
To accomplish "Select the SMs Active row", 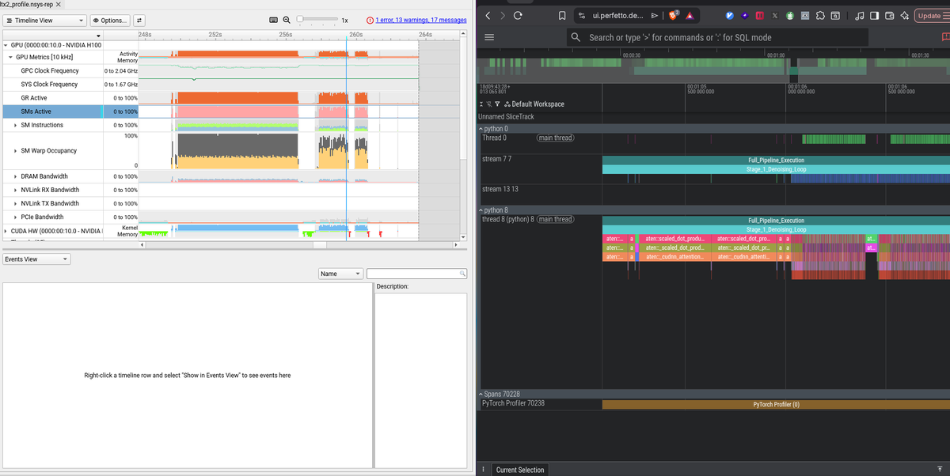I will click(x=51, y=111).
